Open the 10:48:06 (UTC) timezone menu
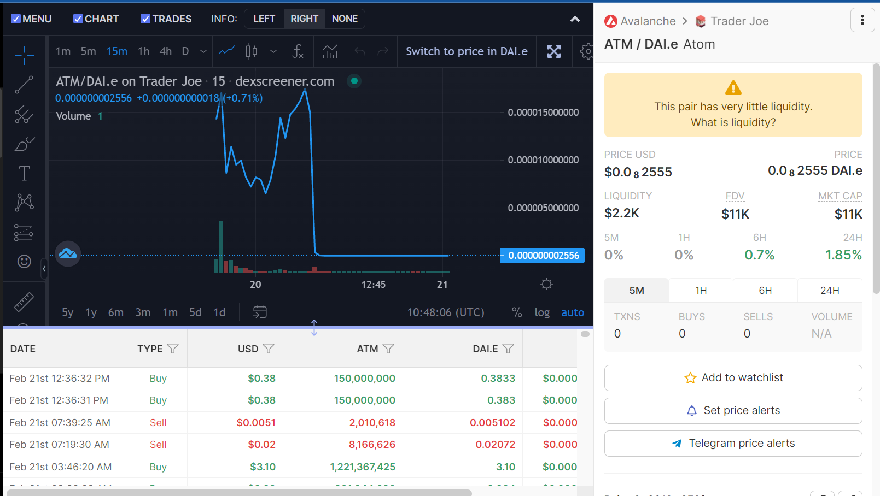The height and width of the screenshot is (496, 880). click(x=446, y=312)
